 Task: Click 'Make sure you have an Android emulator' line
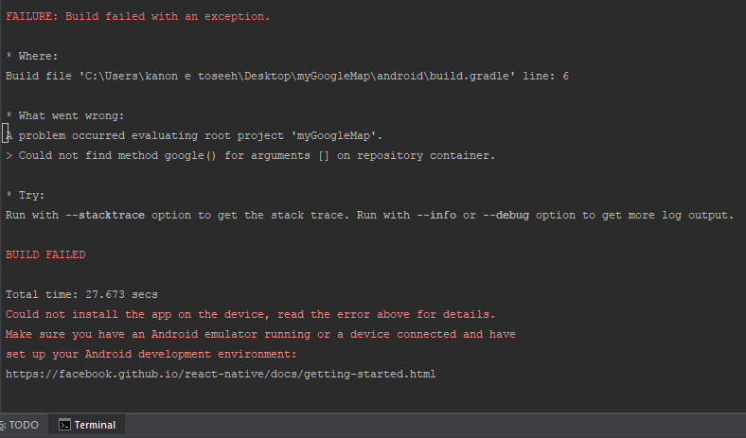(x=260, y=334)
